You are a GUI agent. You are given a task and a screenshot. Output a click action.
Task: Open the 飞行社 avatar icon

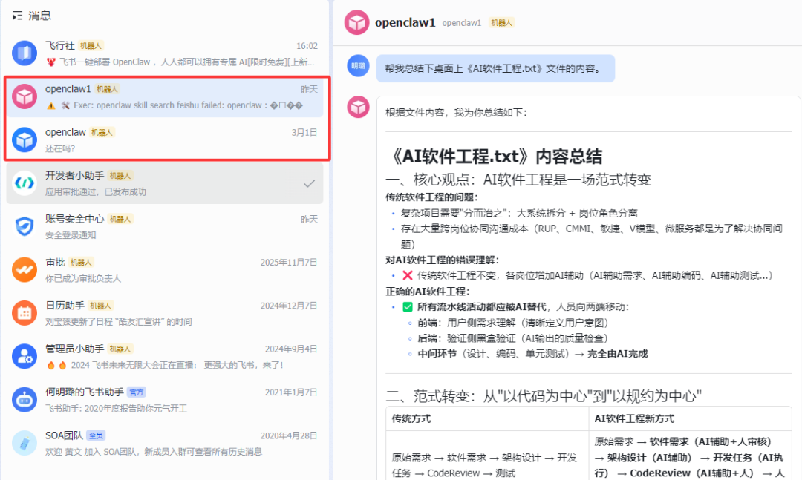(25, 53)
